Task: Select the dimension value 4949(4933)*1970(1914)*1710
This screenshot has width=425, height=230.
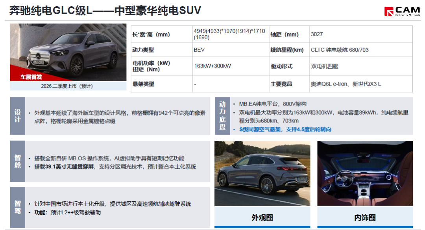Action: coord(229,34)
